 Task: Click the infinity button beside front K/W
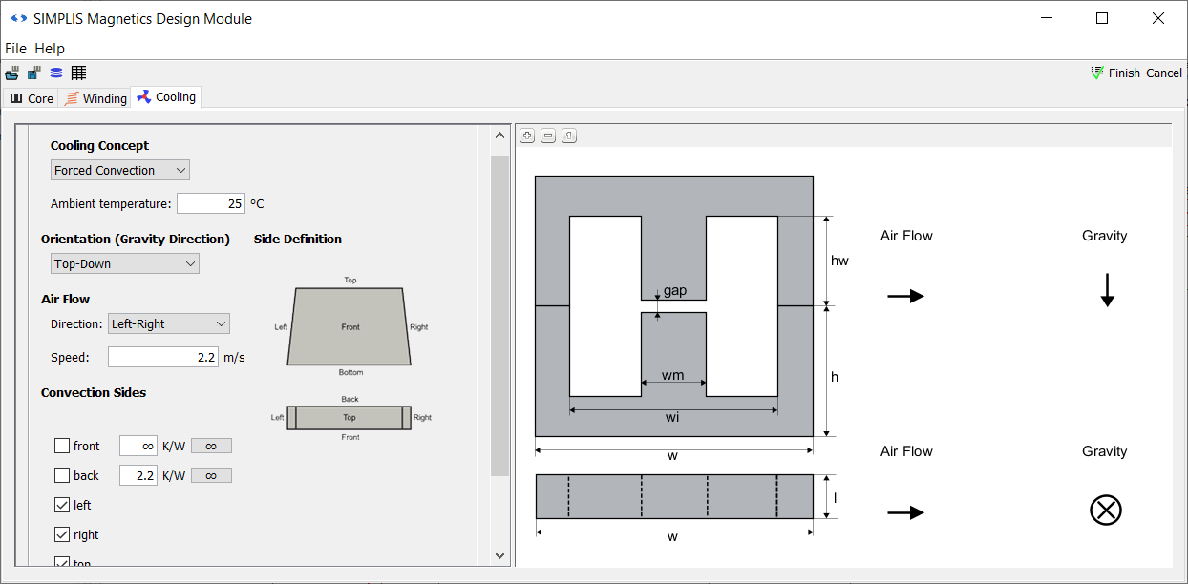point(211,446)
